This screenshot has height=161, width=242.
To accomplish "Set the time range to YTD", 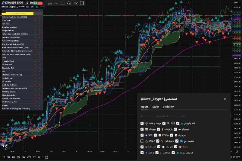I will (29, 157).
